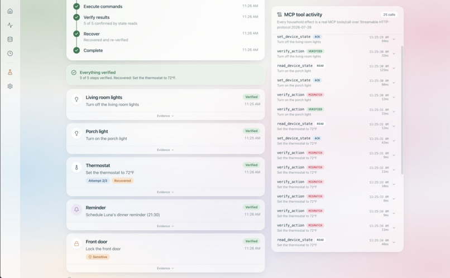Click the check icon beside Verify results
The width and height of the screenshot is (450, 278).
click(x=76, y=17)
